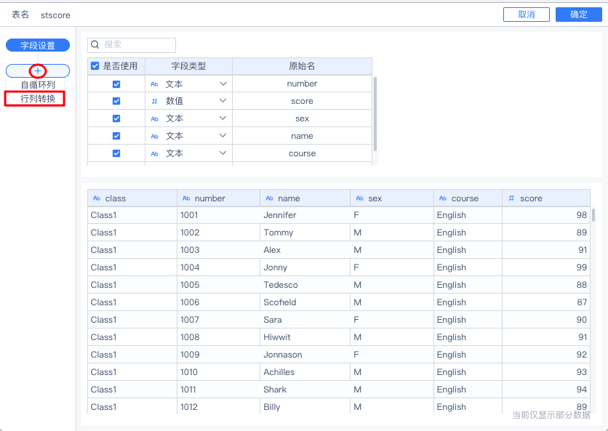Viewport: 608px width, 431px height.
Task: Uncheck the course field checkbox
Action: pyautogui.click(x=116, y=153)
